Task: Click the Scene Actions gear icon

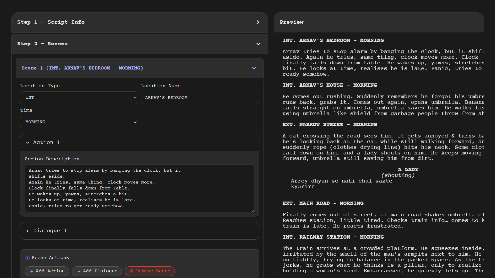Action: (28, 258)
